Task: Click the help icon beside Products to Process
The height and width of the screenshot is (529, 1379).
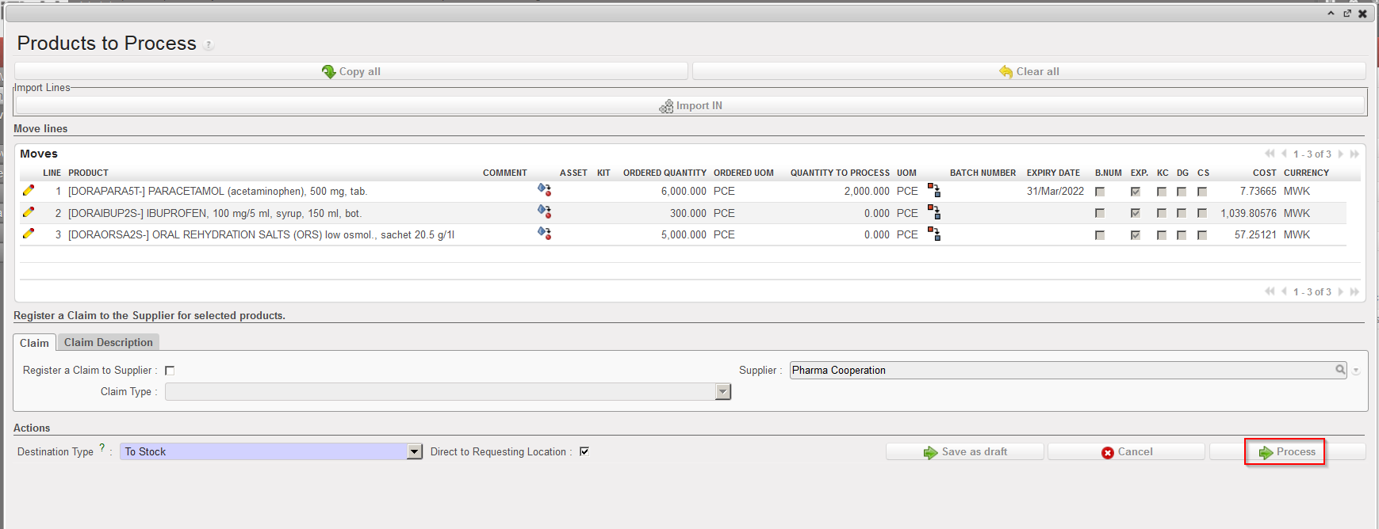Action: pyautogui.click(x=209, y=45)
